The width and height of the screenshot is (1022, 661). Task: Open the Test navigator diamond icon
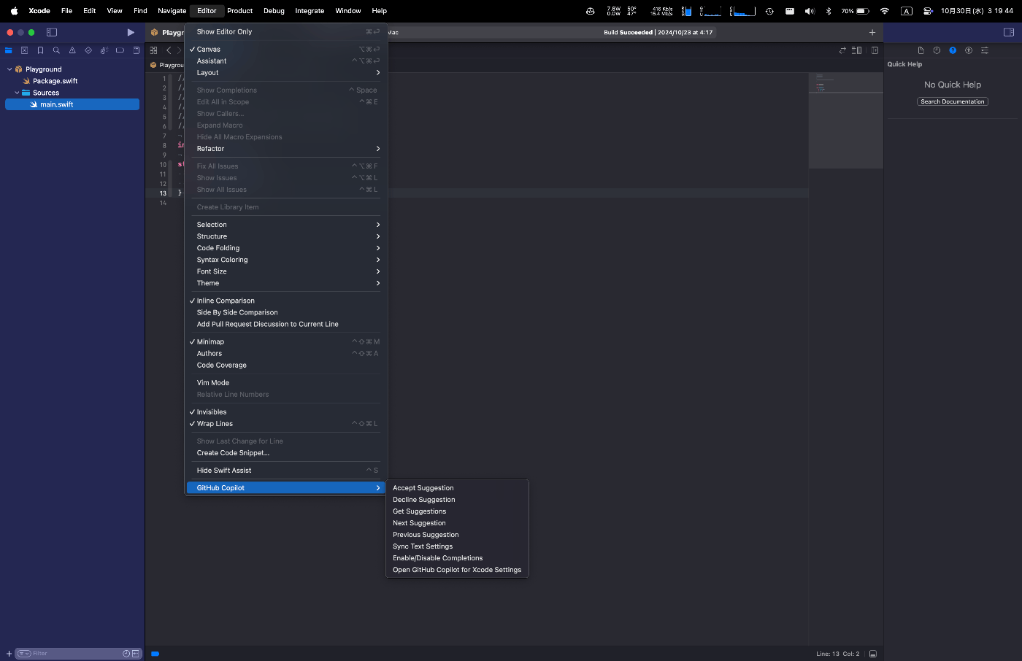[88, 50]
